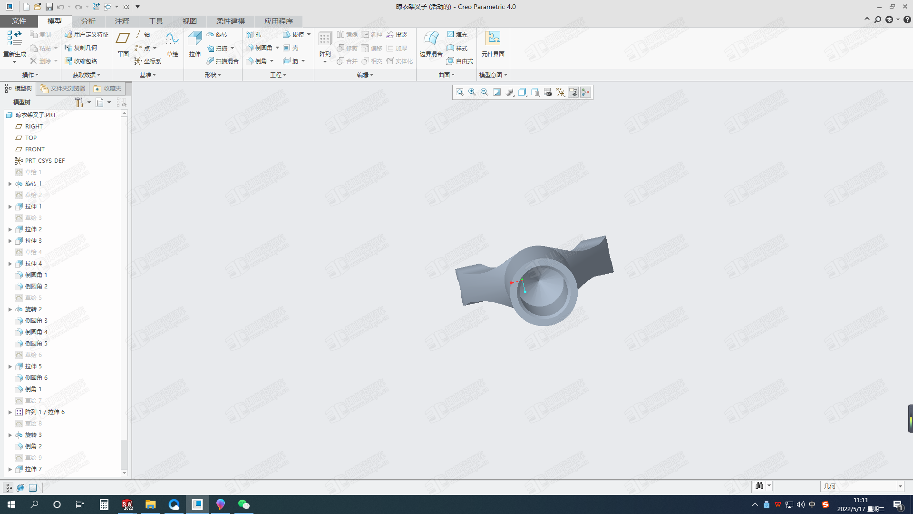The height and width of the screenshot is (514, 913).
Task: Click the Zoom In magnifier icon
Action: (x=472, y=92)
